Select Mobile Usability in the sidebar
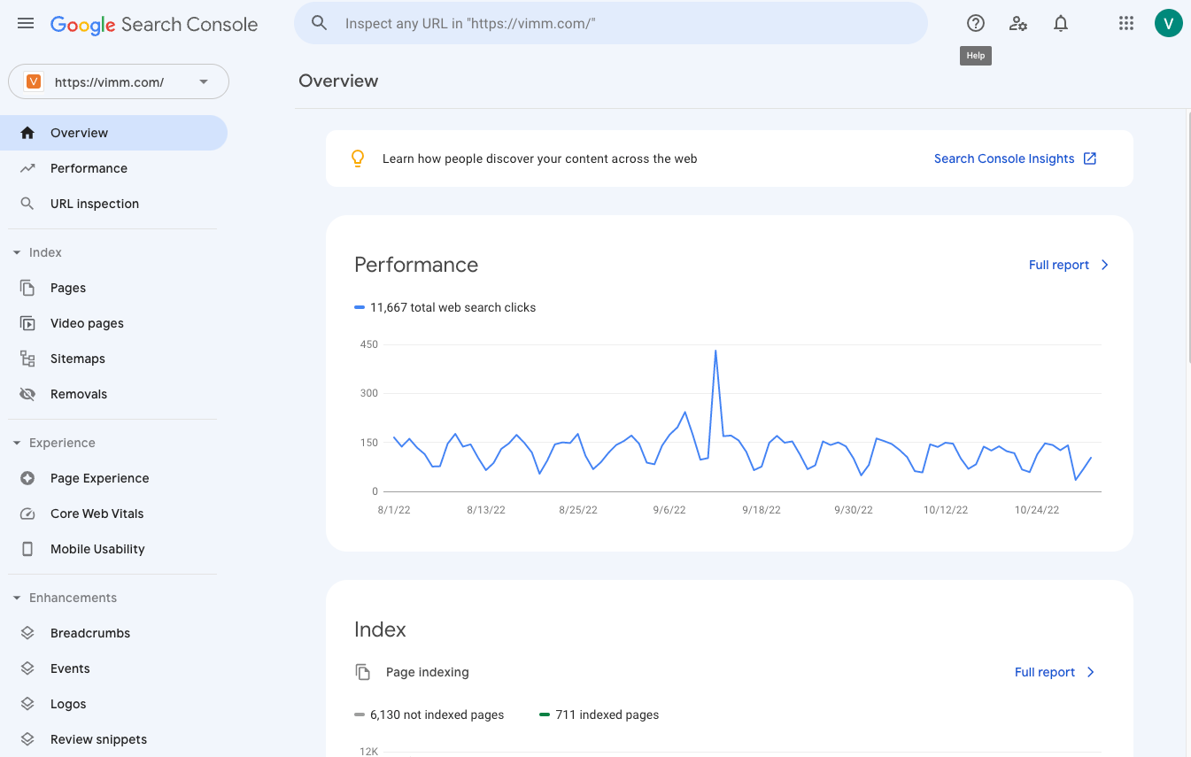 click(97, 549)
